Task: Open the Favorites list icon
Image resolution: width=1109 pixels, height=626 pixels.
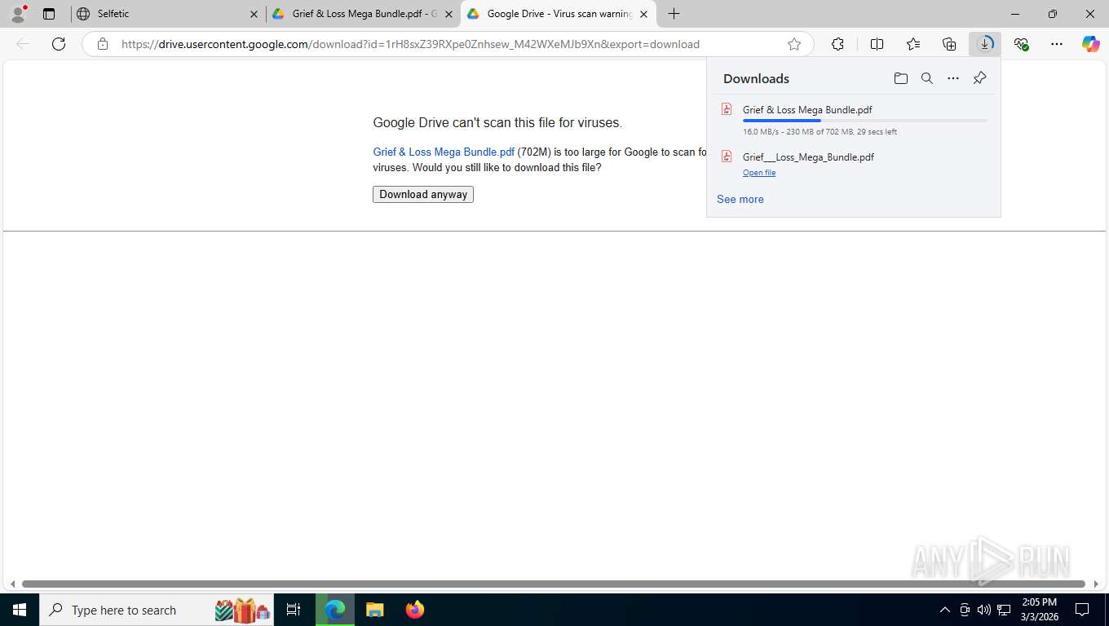Action: tap(913, 44)
